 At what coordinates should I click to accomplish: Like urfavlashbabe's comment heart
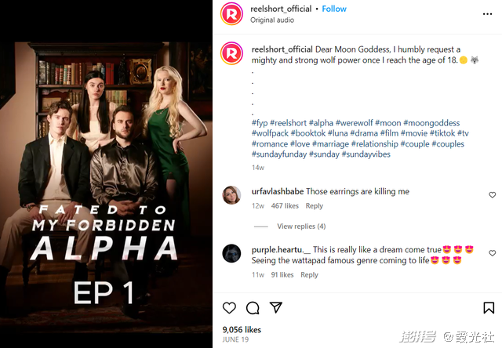[x=492, y=195]
